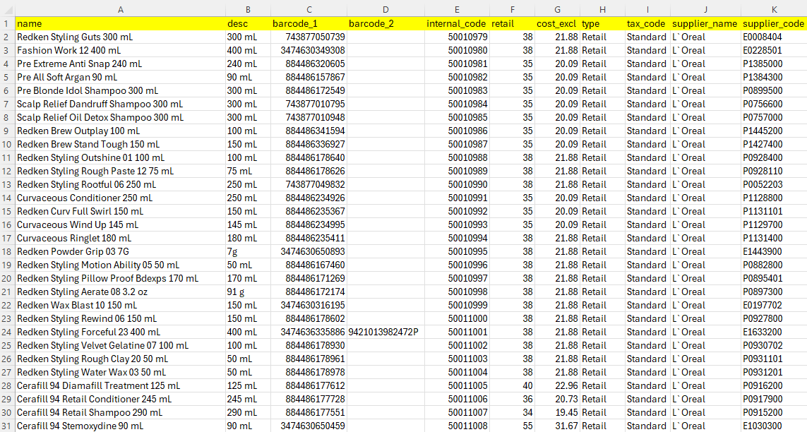Select cell 'Redken Styling Water Wax 03 50 mL'
Screen dimensions: 807x432
pos(121,372)
